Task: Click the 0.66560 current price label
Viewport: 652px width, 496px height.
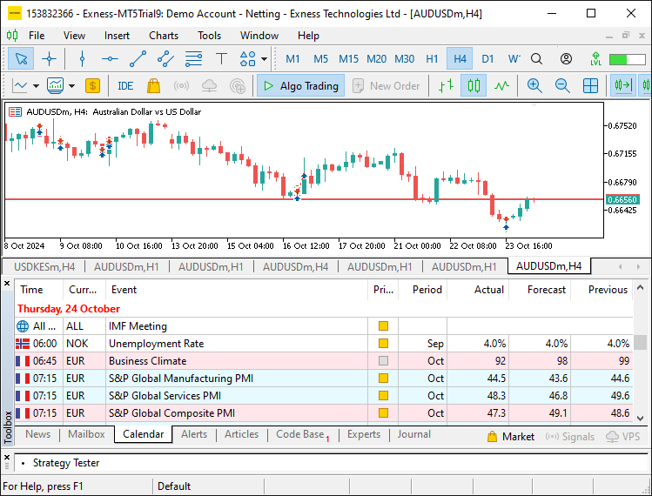Action: [x=622, y=199]
